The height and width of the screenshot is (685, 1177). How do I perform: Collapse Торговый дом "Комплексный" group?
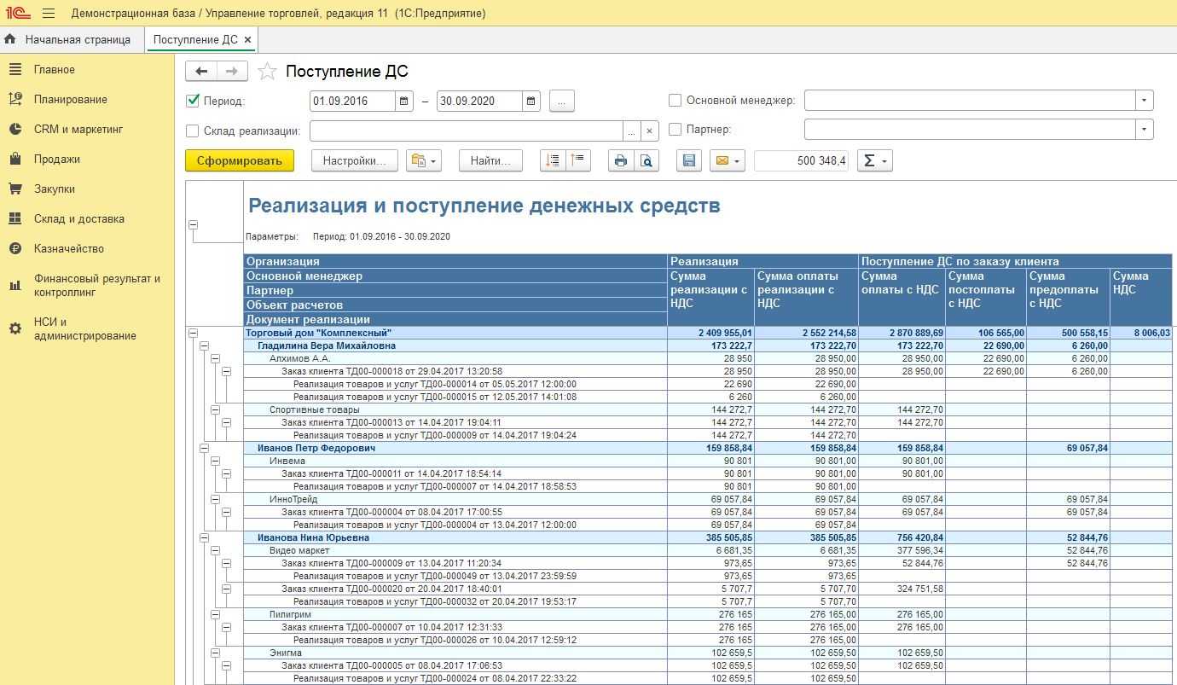tap(193, 333)
